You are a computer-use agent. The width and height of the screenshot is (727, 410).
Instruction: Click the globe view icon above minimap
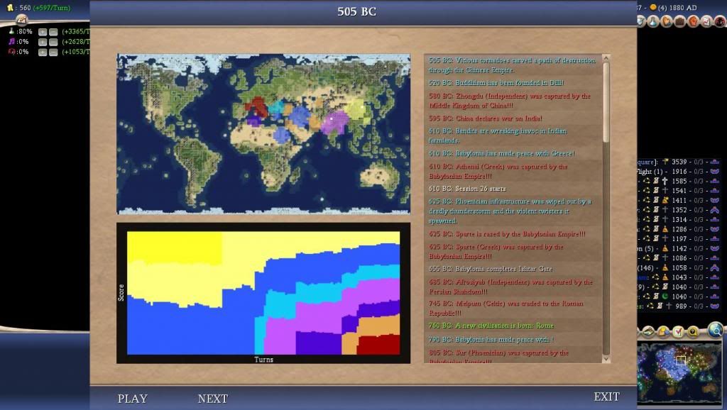click(716, 329)
